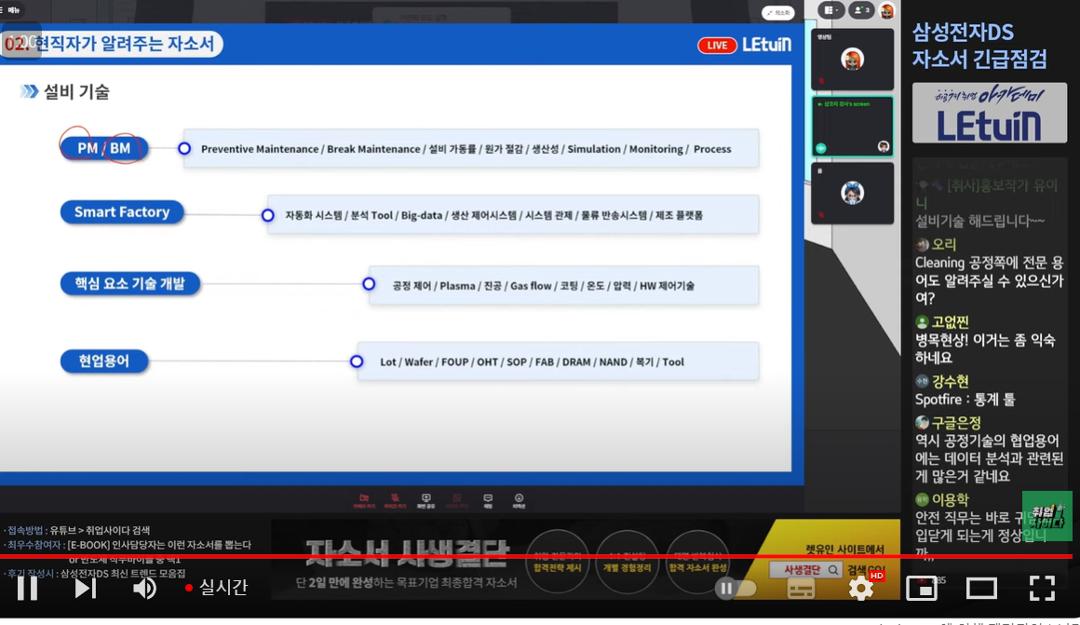Image resolution: width=1080 pixels, height=625 pixels.
Task: Click the red video progress bar
Action: 536,555
